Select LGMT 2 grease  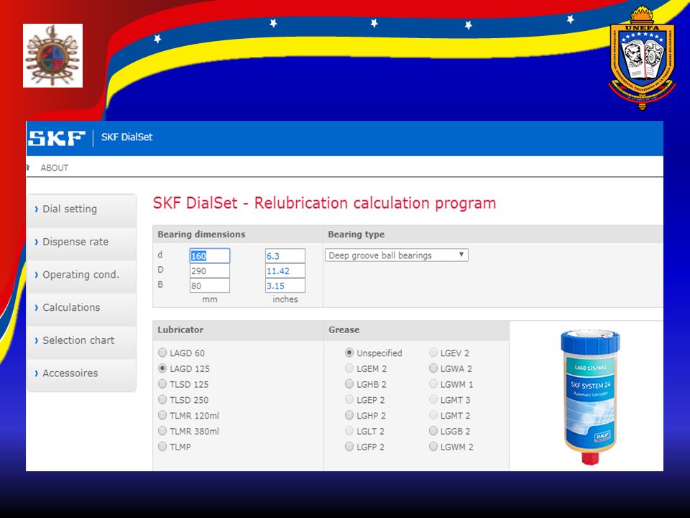[x=433, y=415]
